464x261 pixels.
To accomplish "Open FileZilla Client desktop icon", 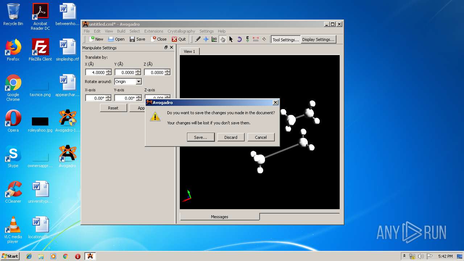I will tap(40, 50).
